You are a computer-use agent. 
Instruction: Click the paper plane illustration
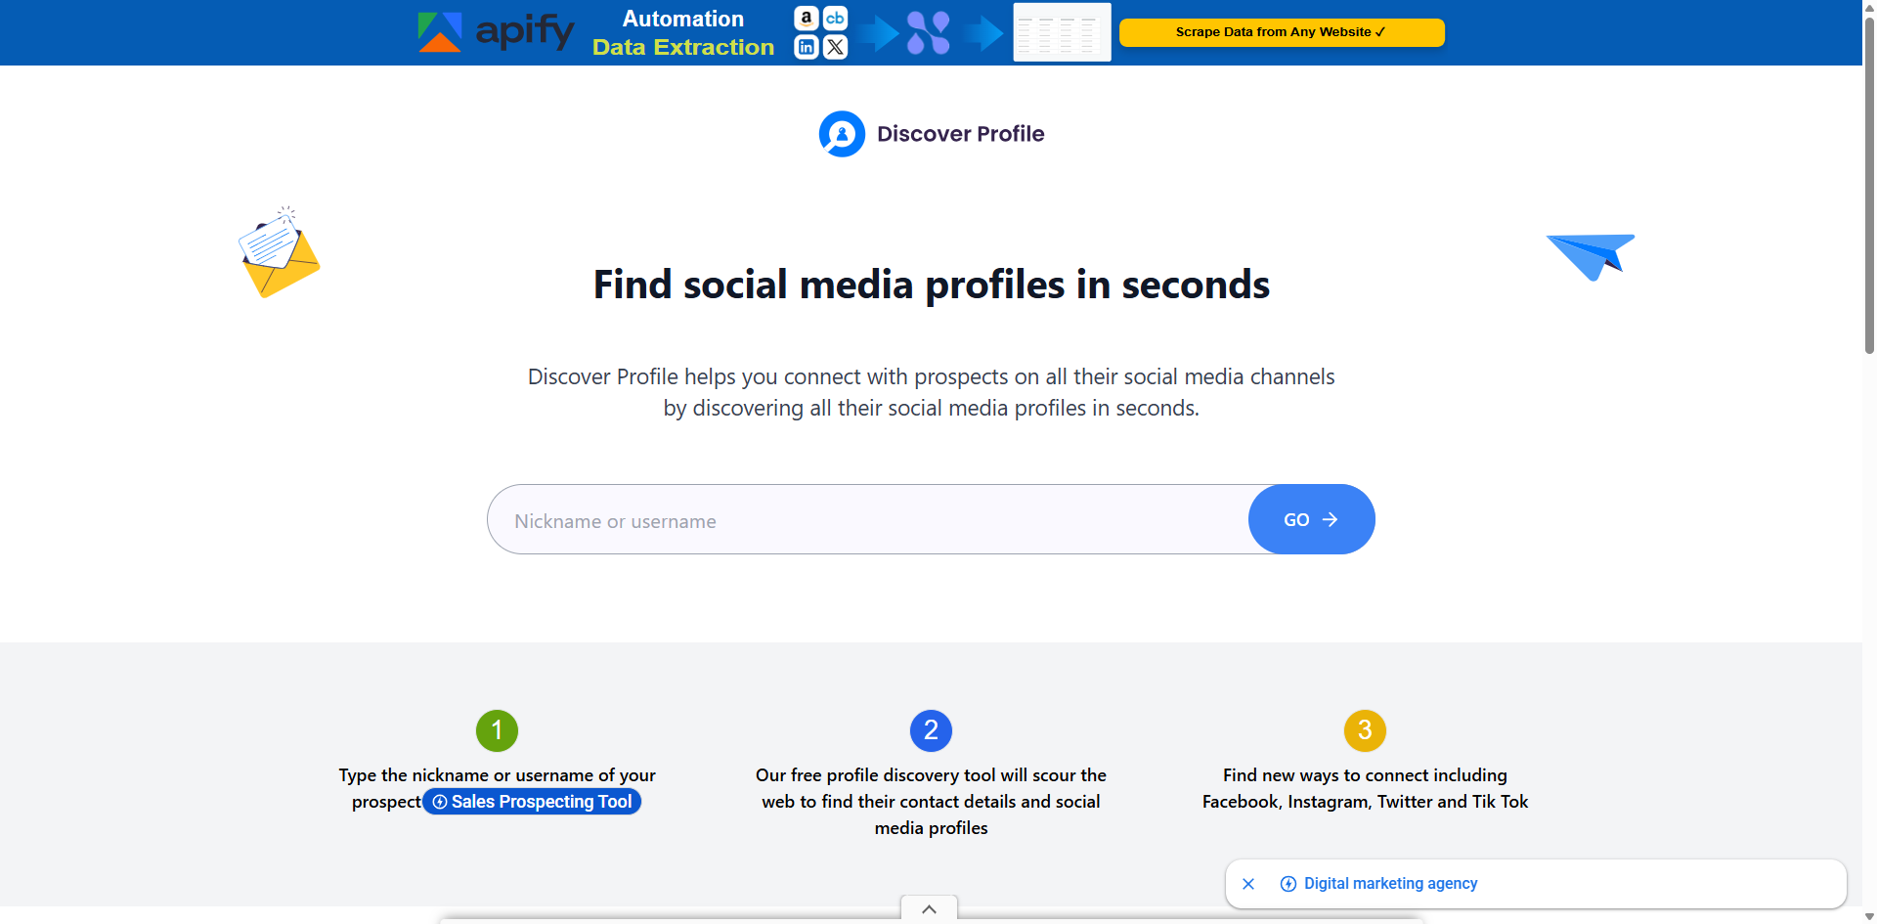point(1591,255)
